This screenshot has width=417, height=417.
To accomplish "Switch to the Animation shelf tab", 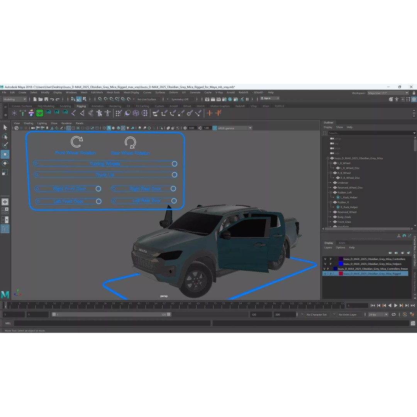I will pos(97,106).
